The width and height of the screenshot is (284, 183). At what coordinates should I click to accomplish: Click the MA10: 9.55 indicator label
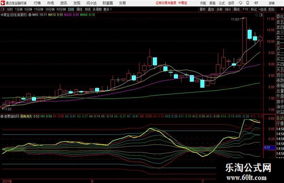[56, 15]
